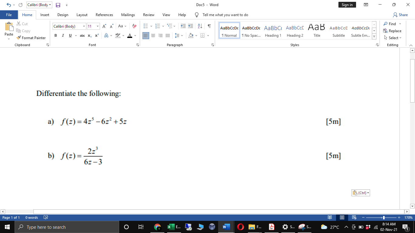Expand the bullet list options

(x=151, y=26)
